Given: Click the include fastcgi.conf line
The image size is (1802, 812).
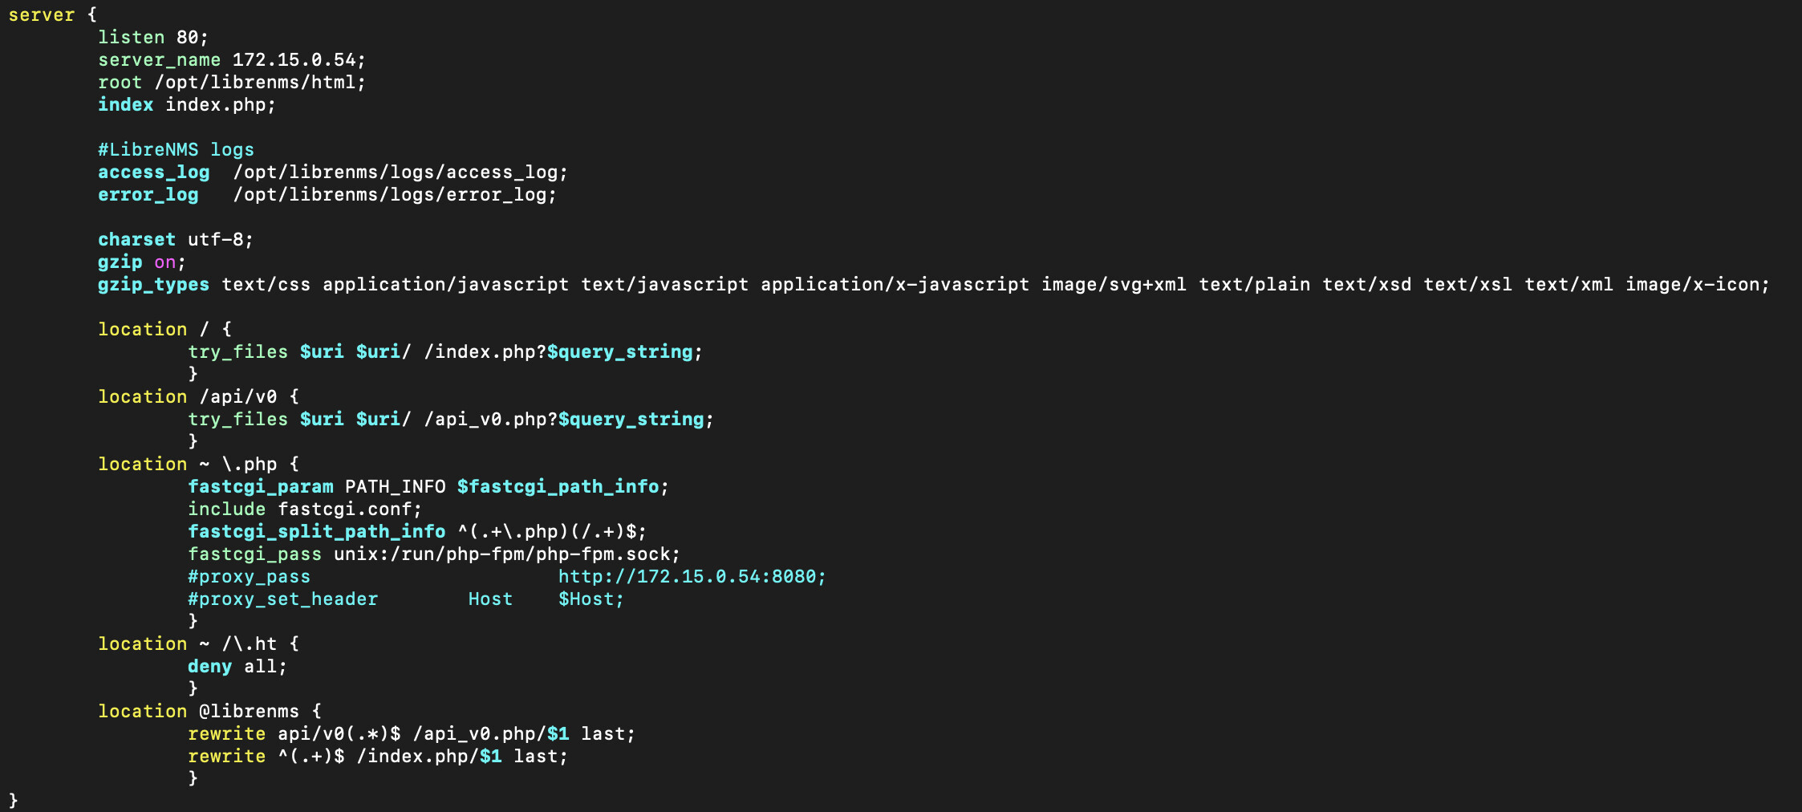Looking at the screenshot, I should (x=305, y=510).
